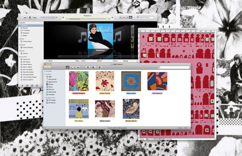242x156 pixels.
Task: Expand the SHARED section in Finder sidebar
Action: (x=45, y=71)
